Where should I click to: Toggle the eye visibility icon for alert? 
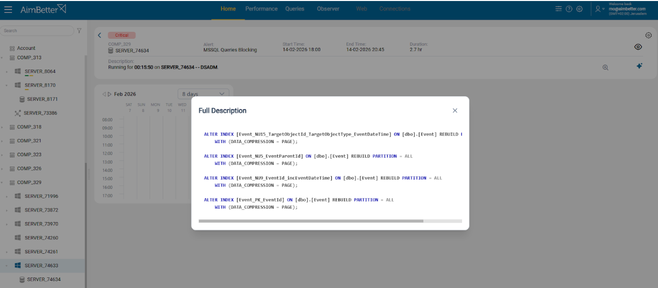point(638,47)
